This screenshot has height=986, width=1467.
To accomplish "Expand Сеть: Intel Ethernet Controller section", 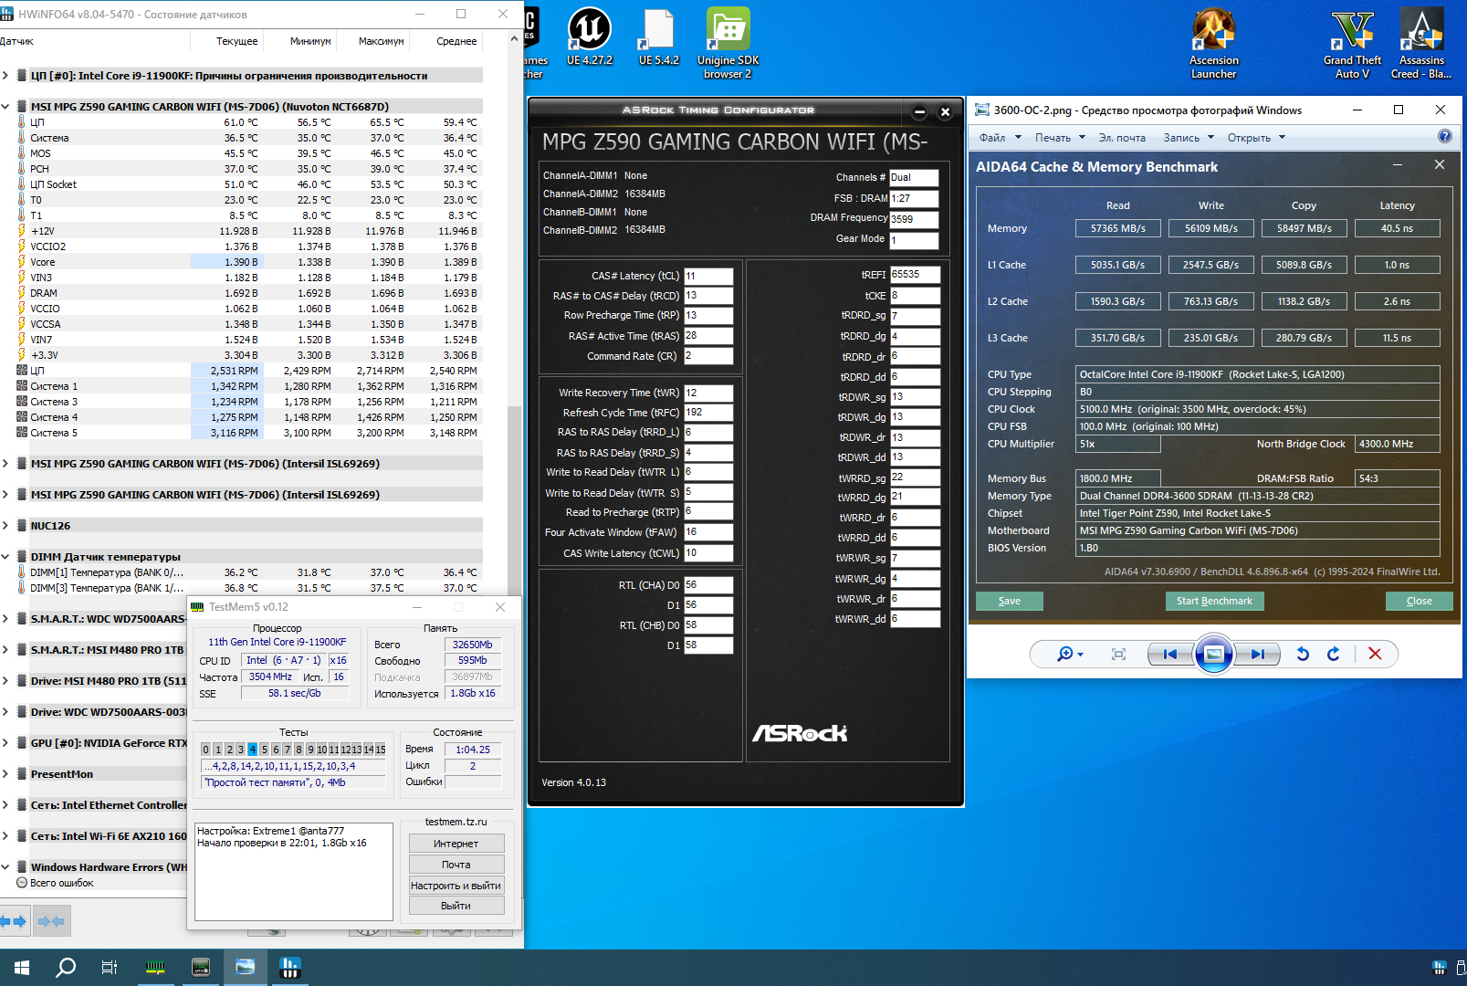I will tap(6, 805).
